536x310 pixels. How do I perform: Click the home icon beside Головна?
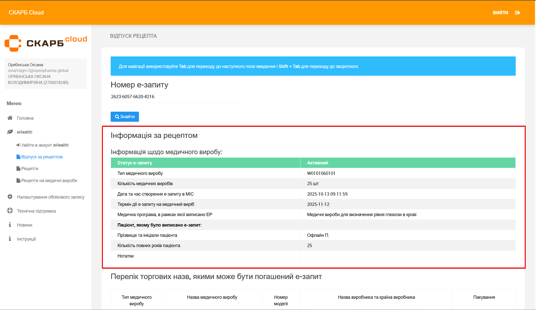[10, 118]
